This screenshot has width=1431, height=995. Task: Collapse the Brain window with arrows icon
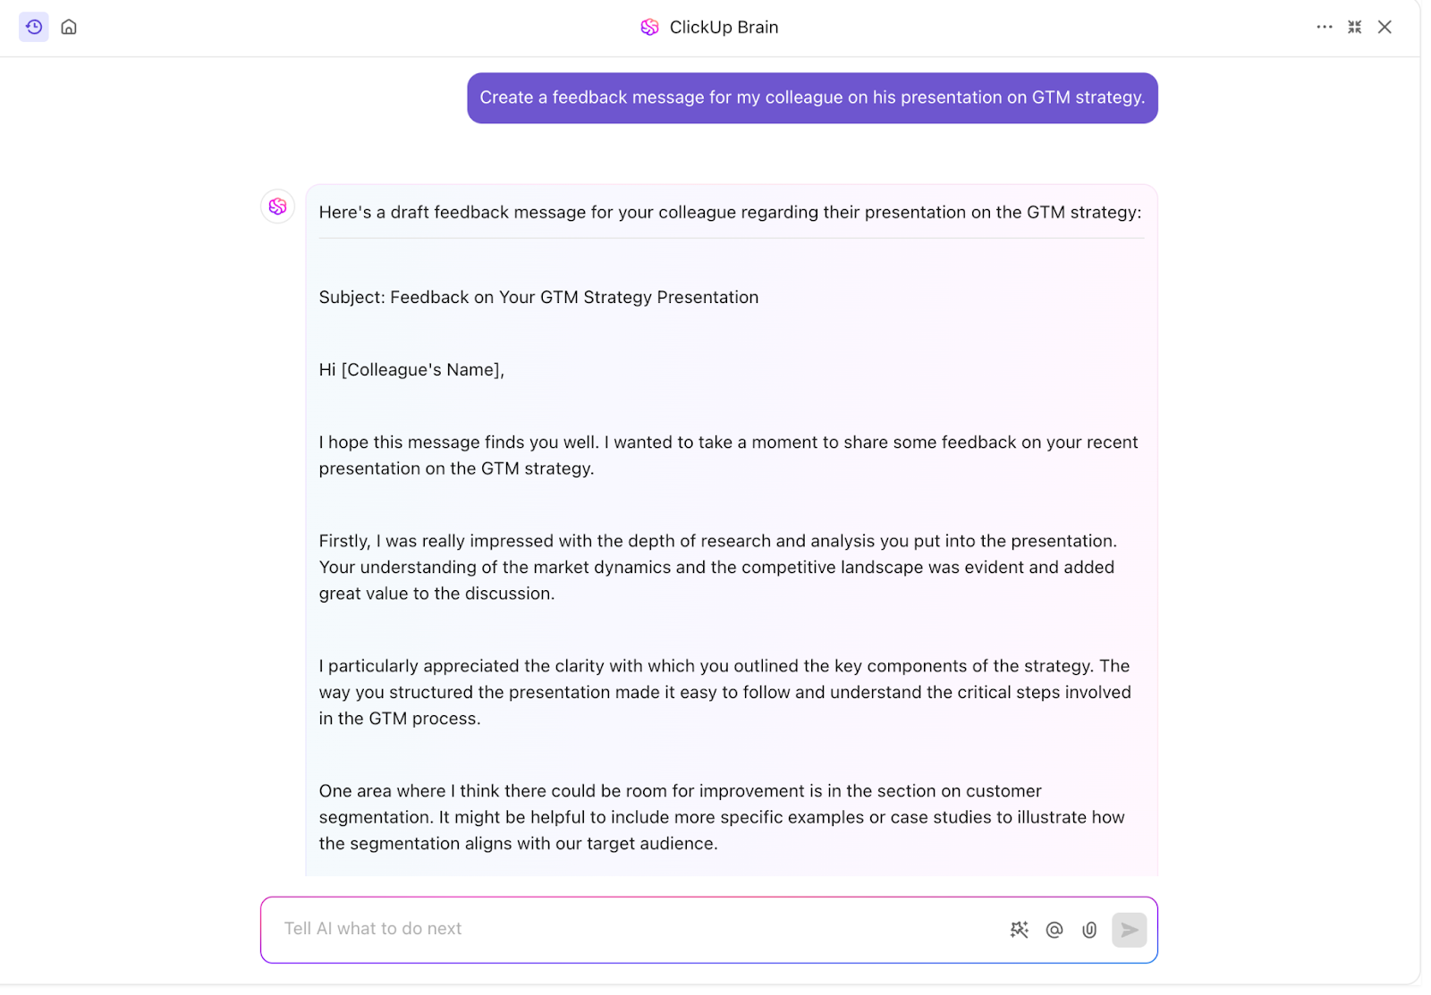1355,27
